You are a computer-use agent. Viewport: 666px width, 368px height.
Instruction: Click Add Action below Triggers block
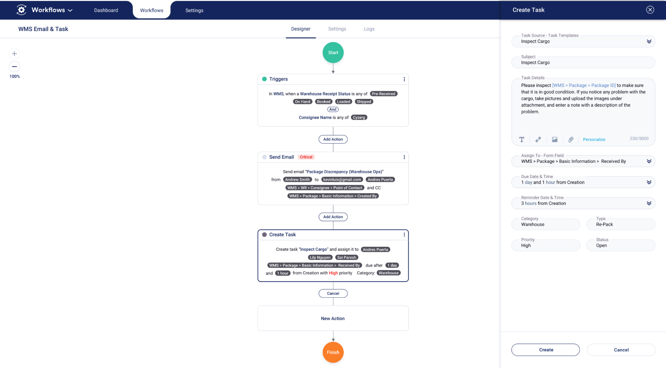(333, 139)
